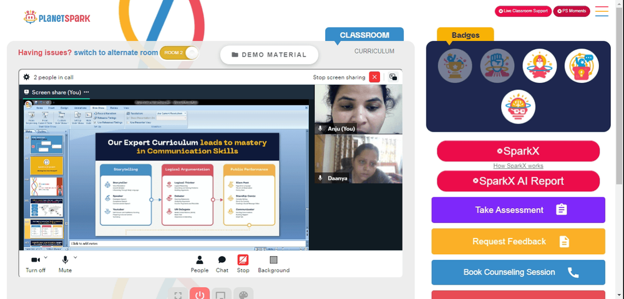
Task: Open the Badges tab
Action: tap(466, 35)
